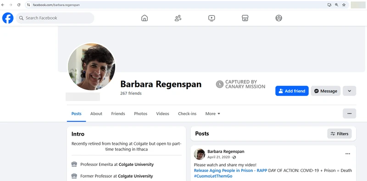Click the Add friend button
The width and height of the screenshot is (367, 181).
(x=292, y=91)
